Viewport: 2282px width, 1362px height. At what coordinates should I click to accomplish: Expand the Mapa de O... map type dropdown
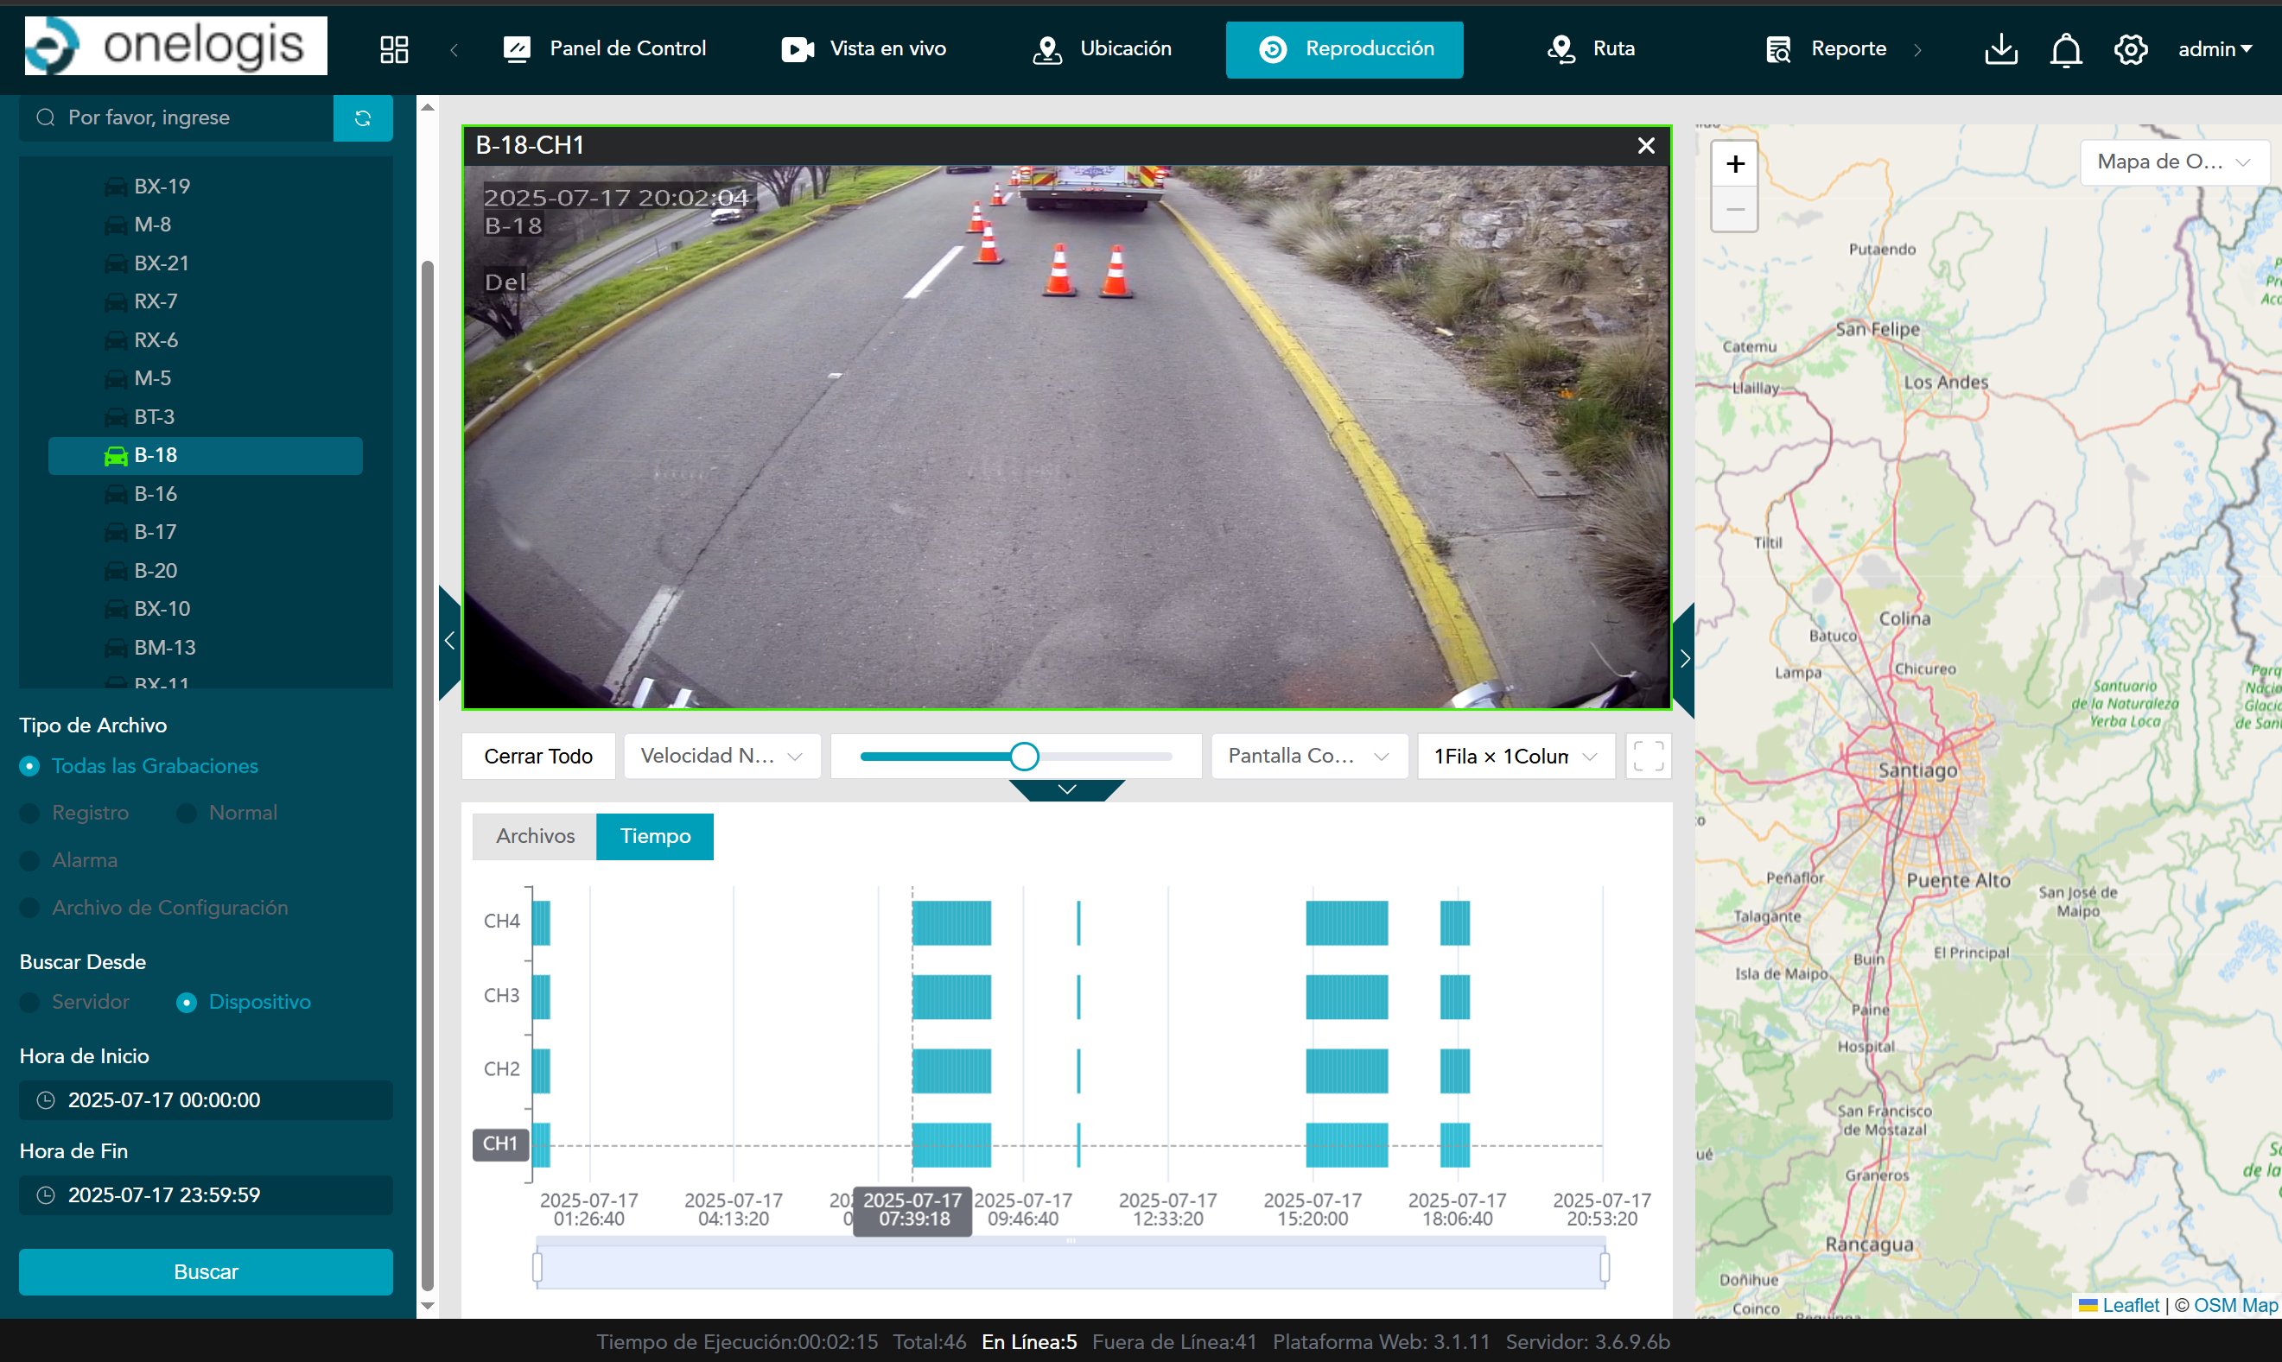[2173, 162]
